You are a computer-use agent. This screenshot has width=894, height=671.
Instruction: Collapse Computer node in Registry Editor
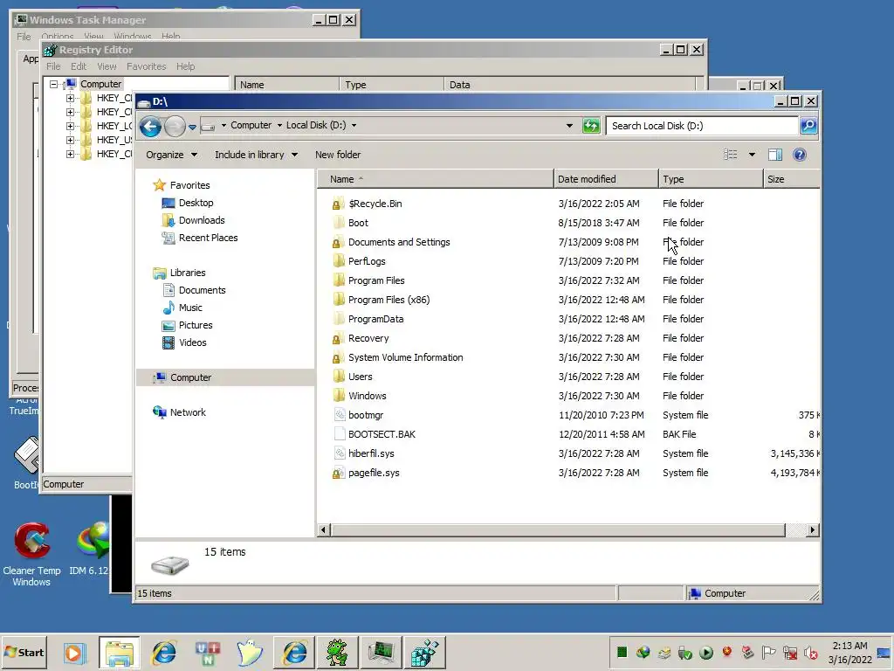pyautogui.click(x=53, y=85)
